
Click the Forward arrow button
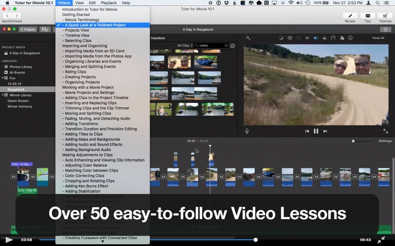point(17,16)
